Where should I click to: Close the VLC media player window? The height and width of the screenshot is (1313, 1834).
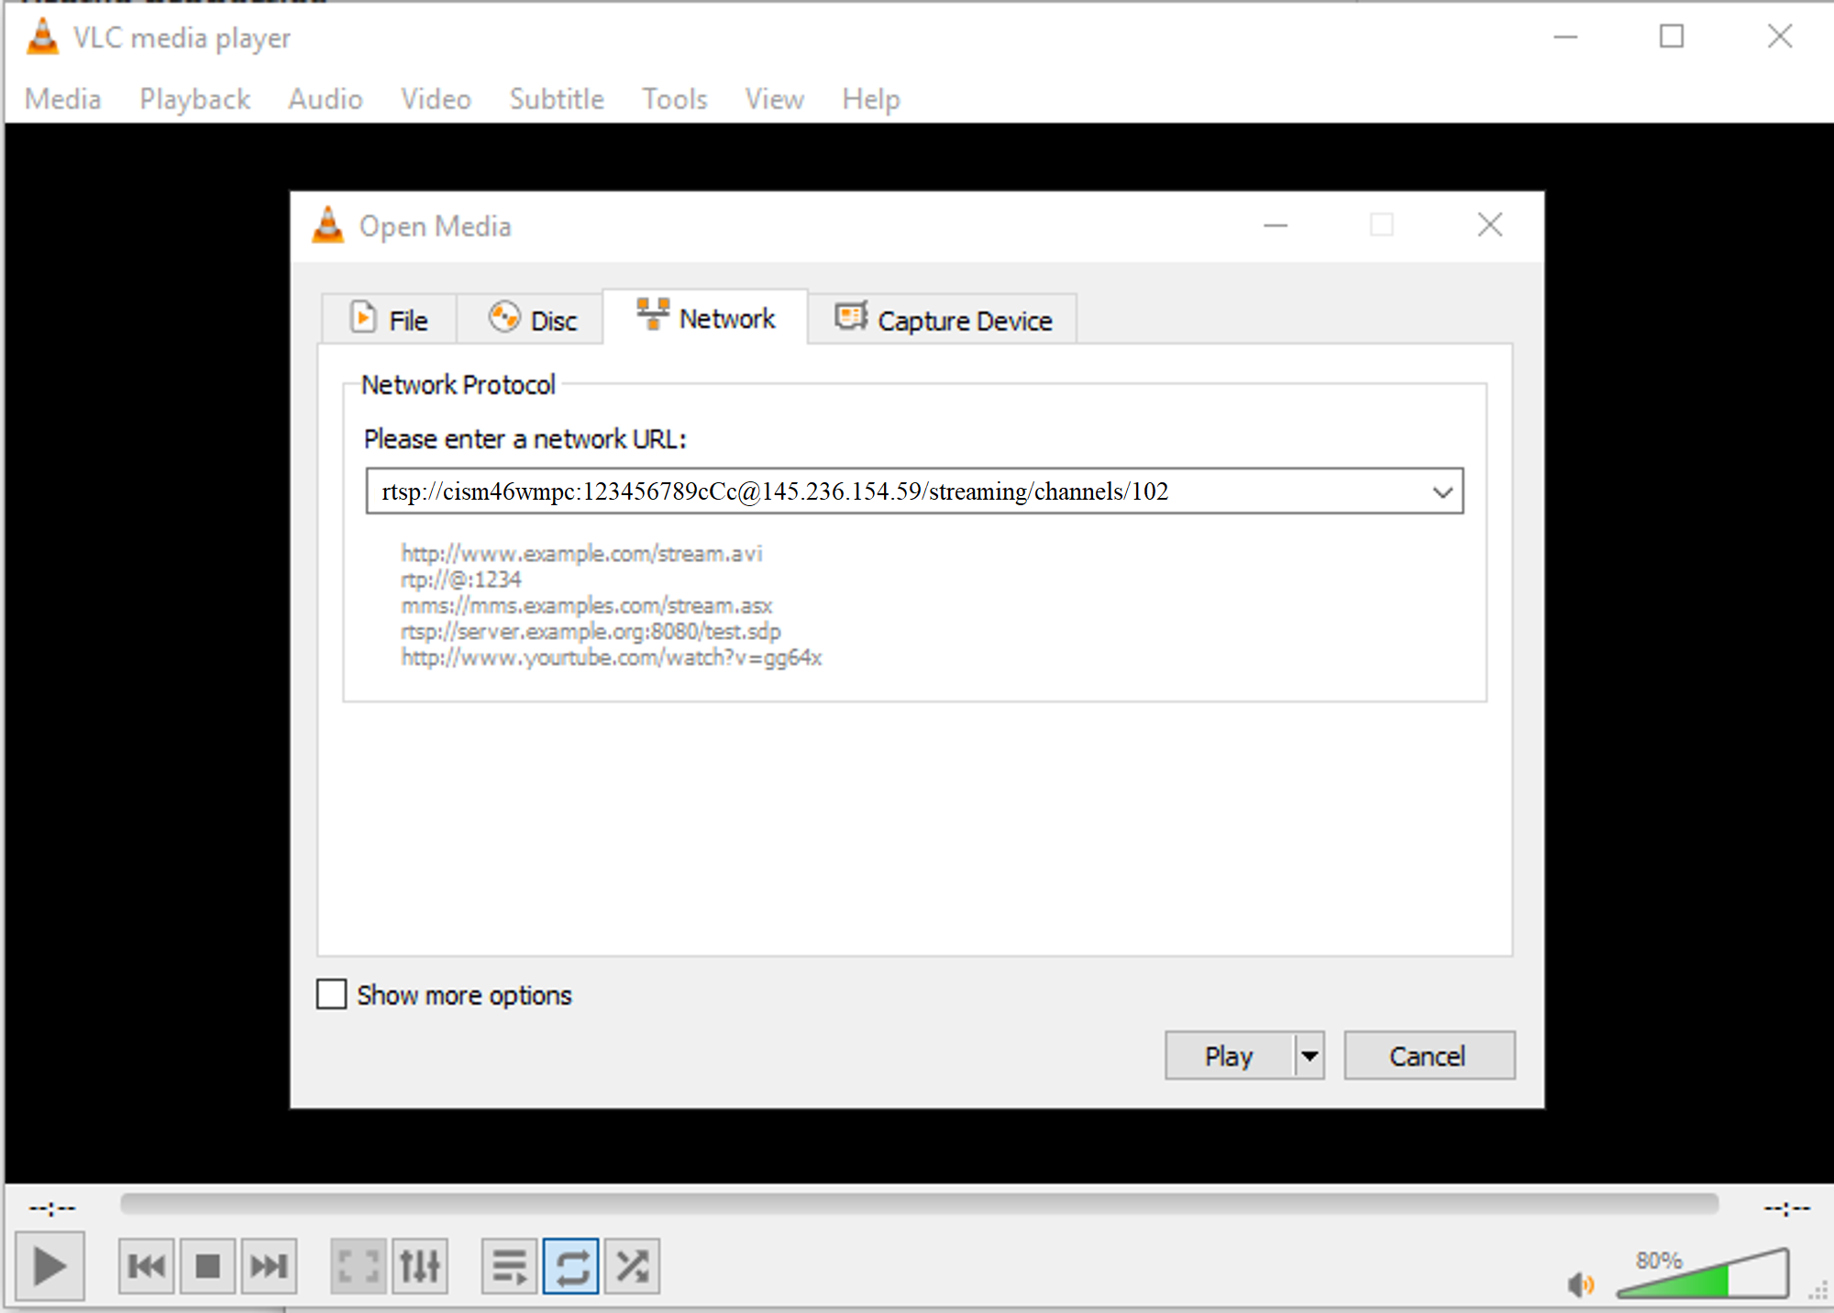coord(1780,37)
